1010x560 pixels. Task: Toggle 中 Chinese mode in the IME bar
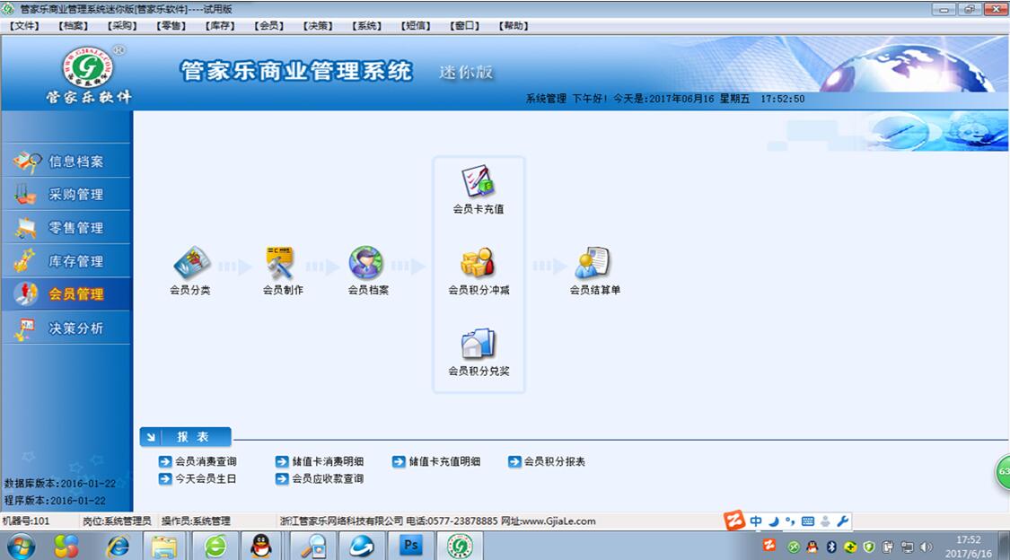click(x=756, y=521)
